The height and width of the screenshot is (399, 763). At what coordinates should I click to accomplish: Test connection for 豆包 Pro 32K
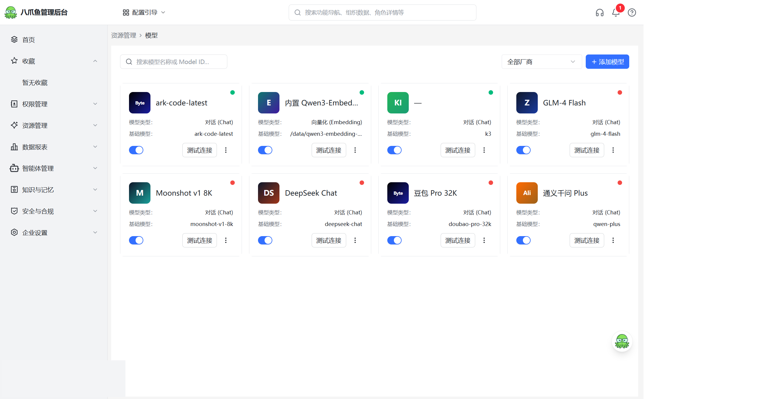tap(458, 240)
